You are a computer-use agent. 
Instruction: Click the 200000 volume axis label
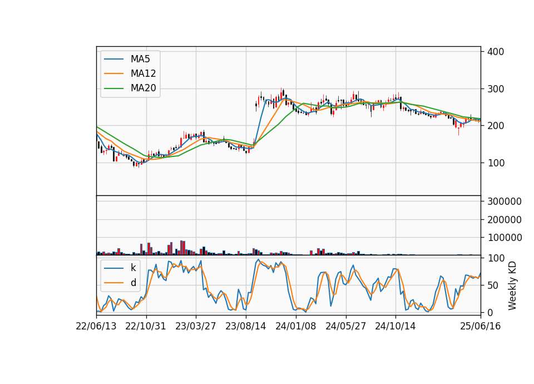point(505,220)
